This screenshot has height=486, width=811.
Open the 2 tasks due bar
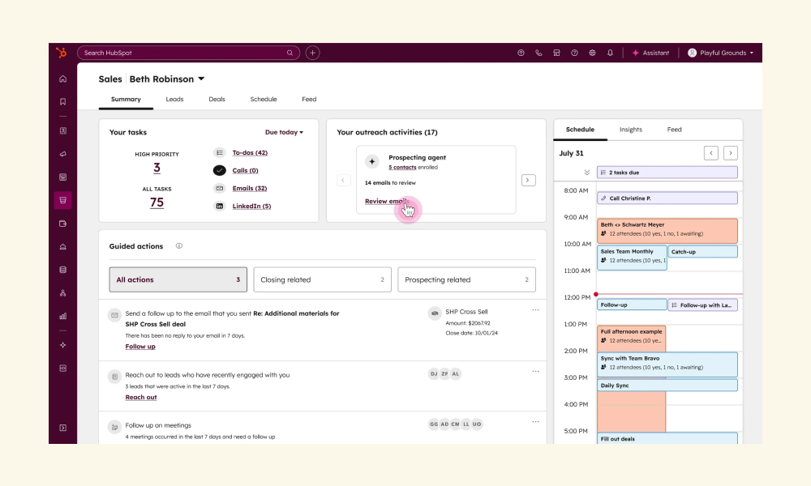point(667,173)
